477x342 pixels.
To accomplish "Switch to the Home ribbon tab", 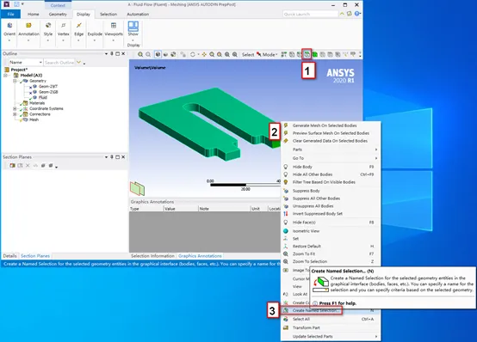I will 34,15.
